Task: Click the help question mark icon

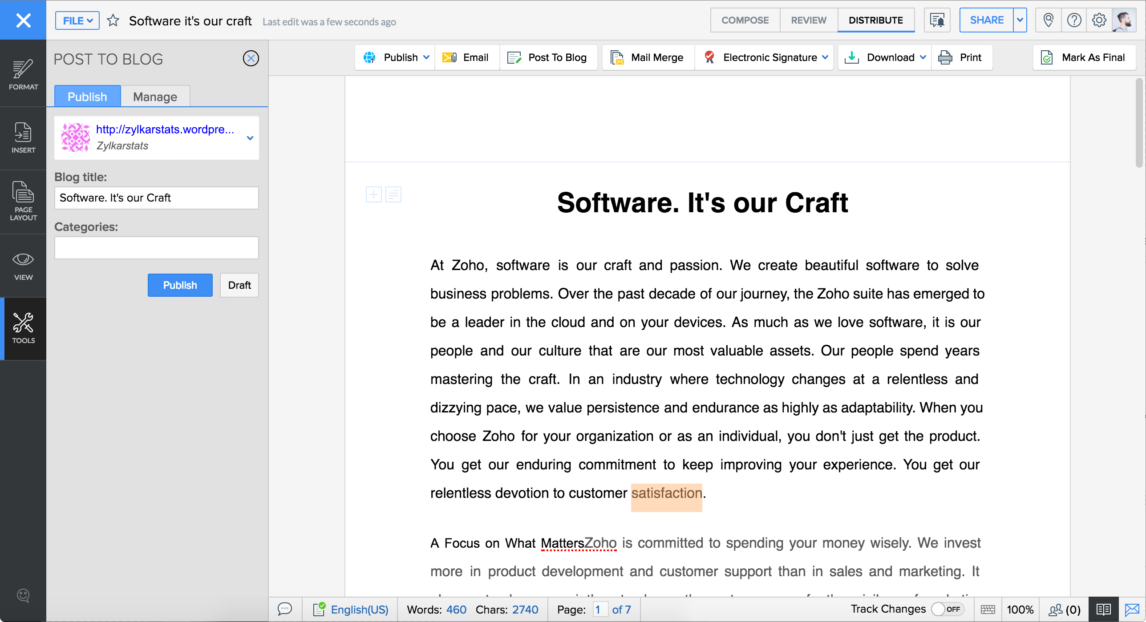Action: coord(1074,20)
